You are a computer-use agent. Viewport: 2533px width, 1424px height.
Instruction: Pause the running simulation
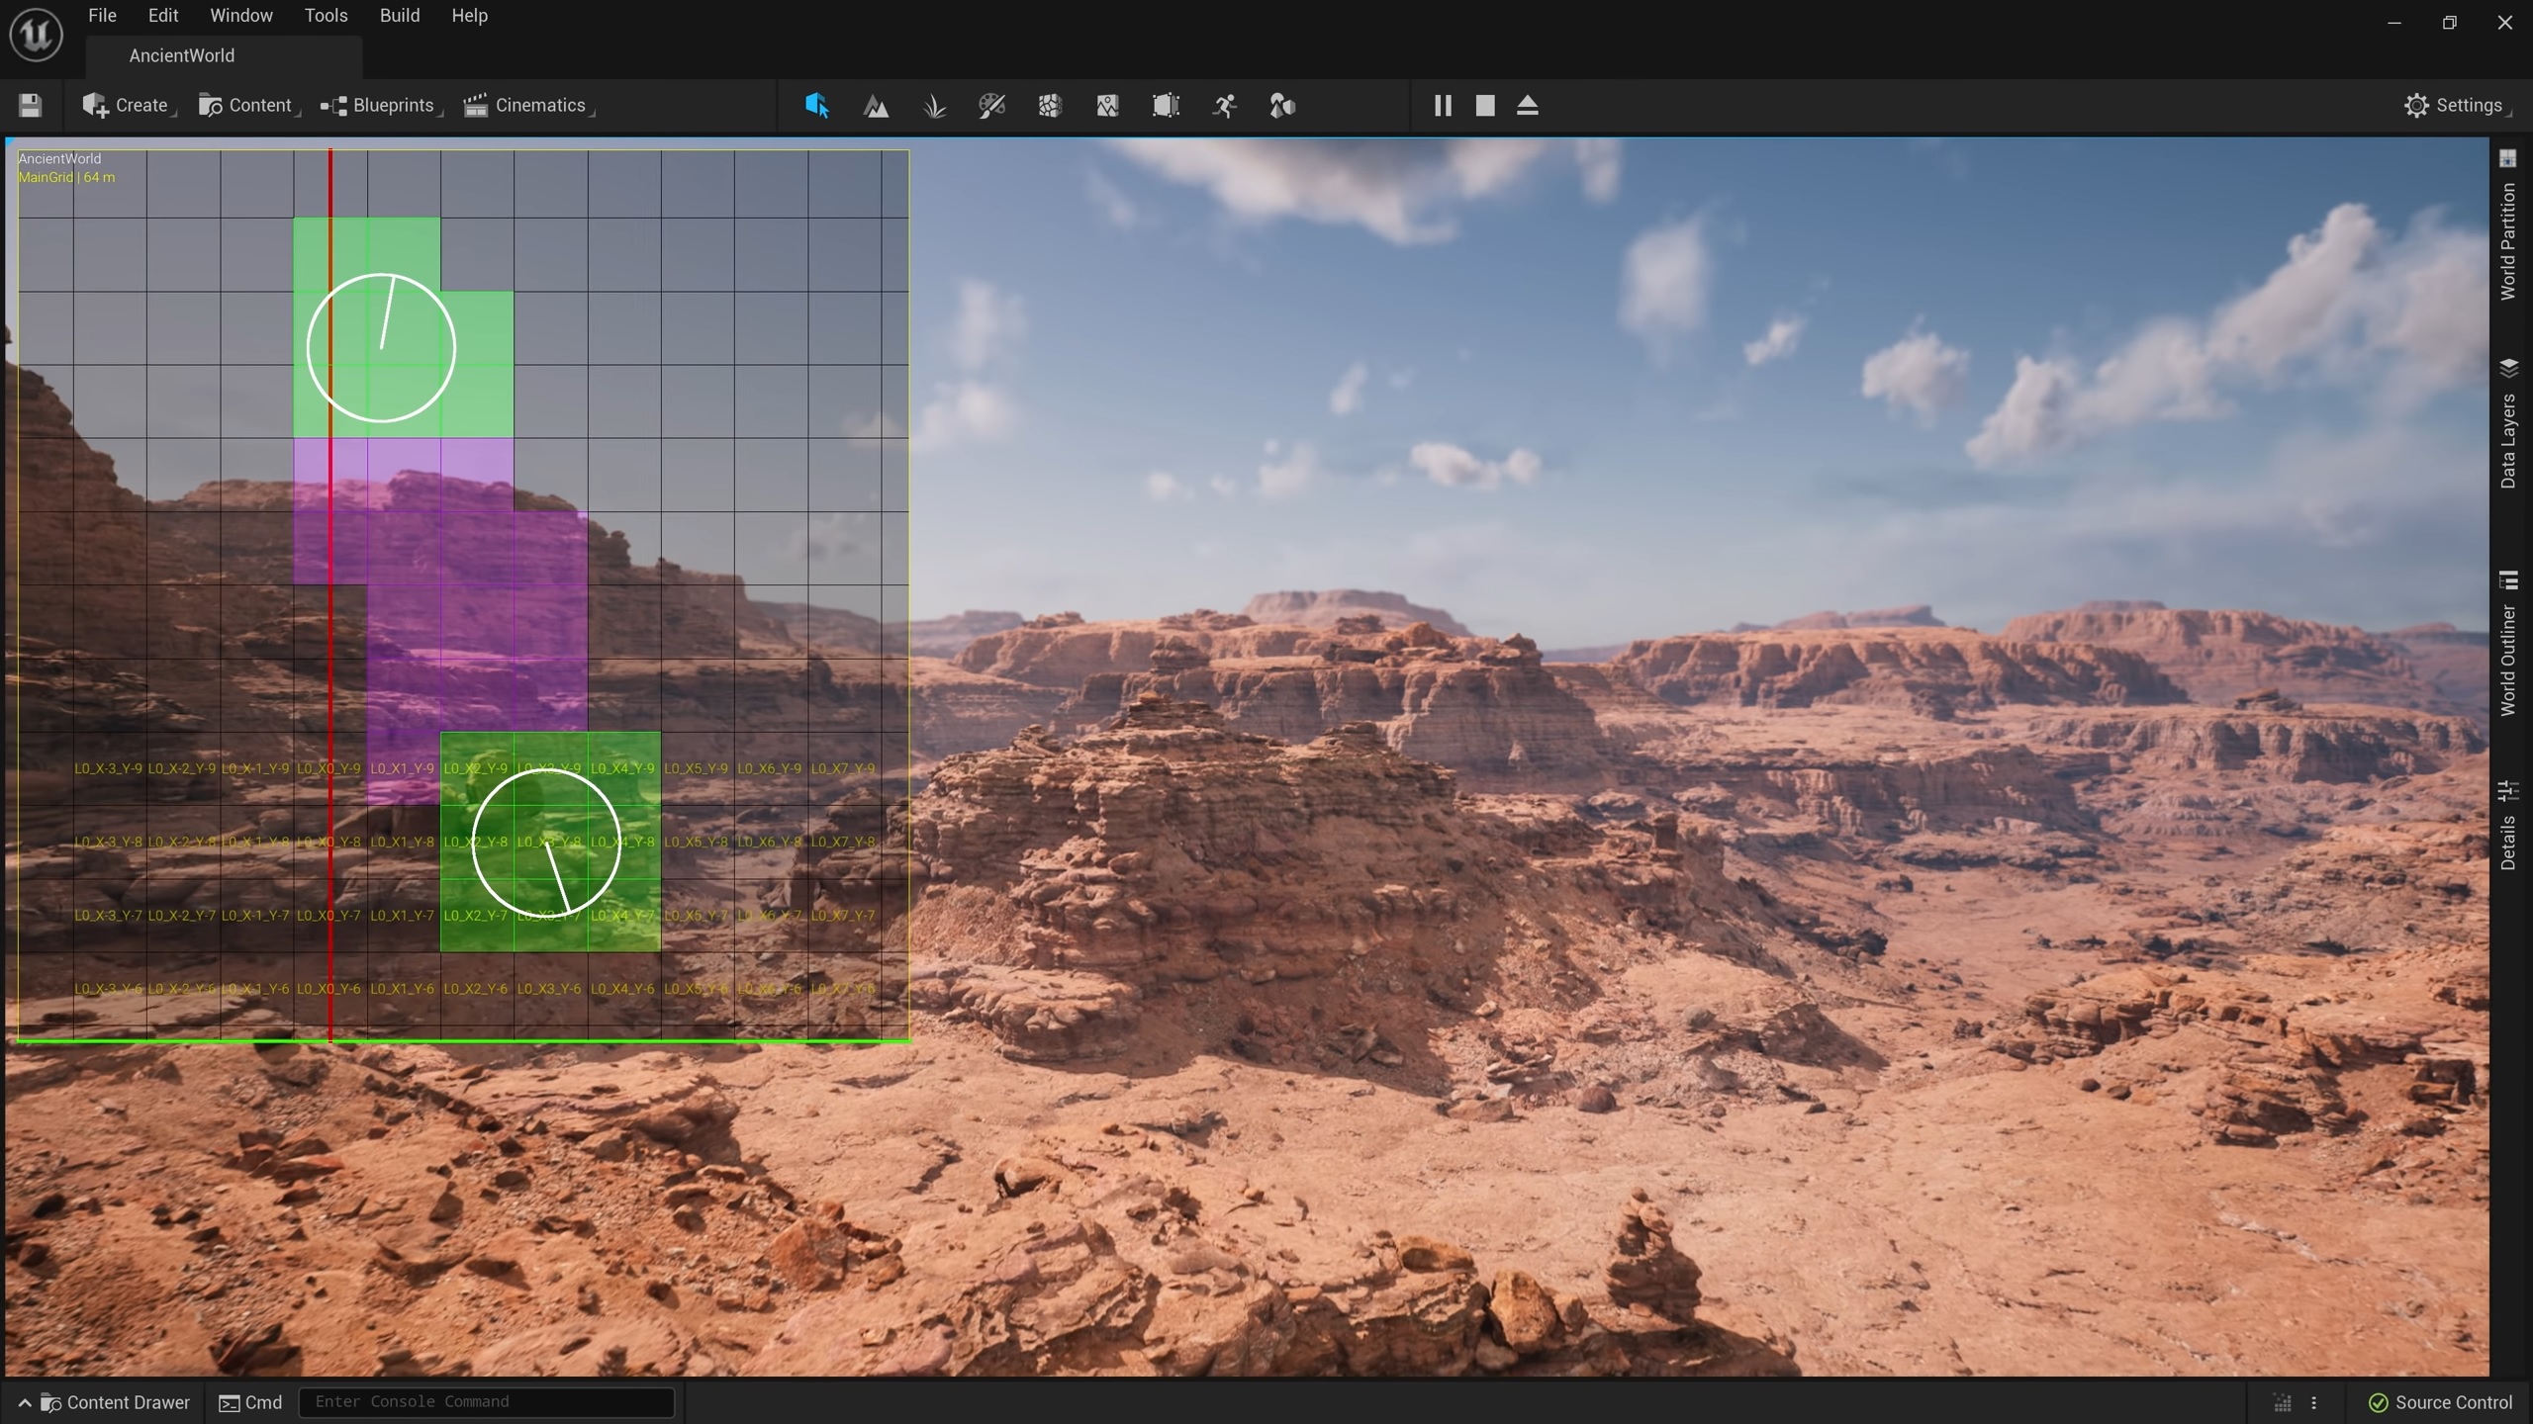coord(1443,106)
